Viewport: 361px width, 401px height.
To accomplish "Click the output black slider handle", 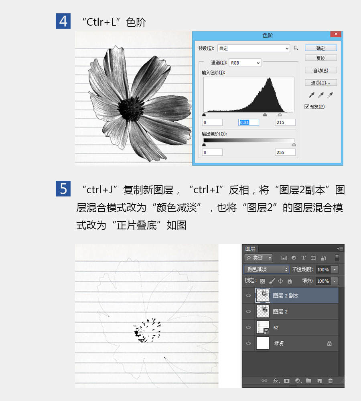I will pos(204,144).
